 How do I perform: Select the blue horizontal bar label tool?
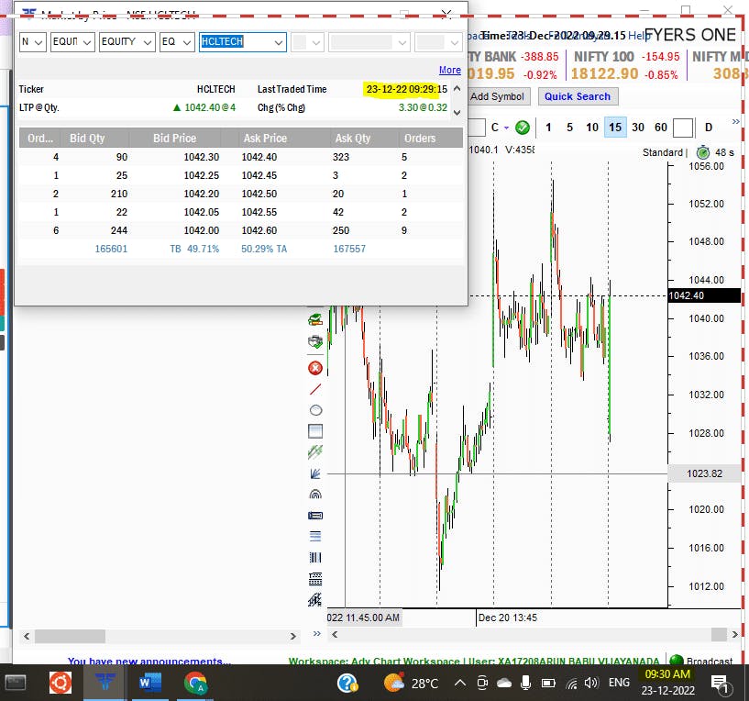point(315,515)
